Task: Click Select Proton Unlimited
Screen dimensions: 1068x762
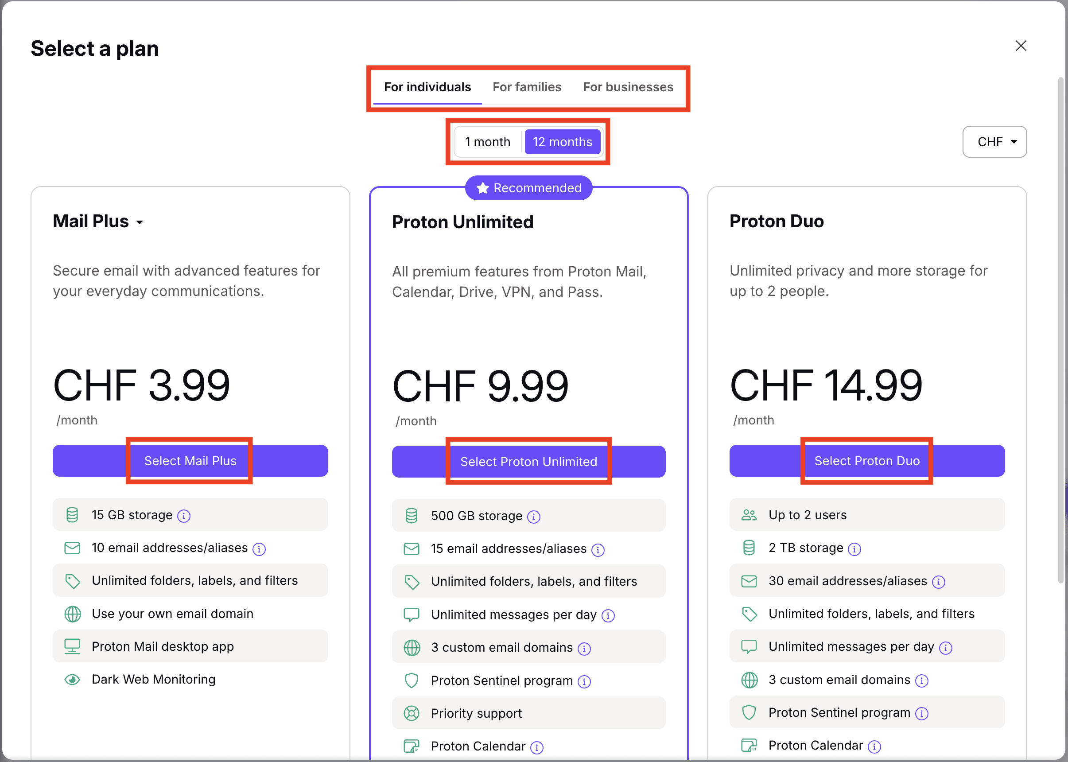Action: 528,461
